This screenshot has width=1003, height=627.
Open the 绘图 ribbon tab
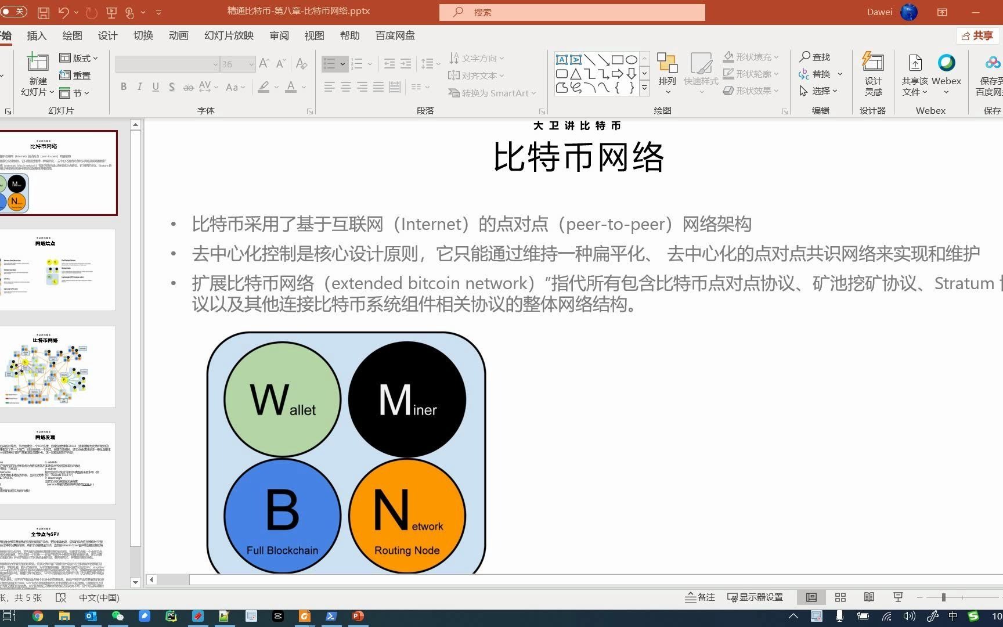tap(72, 35)
